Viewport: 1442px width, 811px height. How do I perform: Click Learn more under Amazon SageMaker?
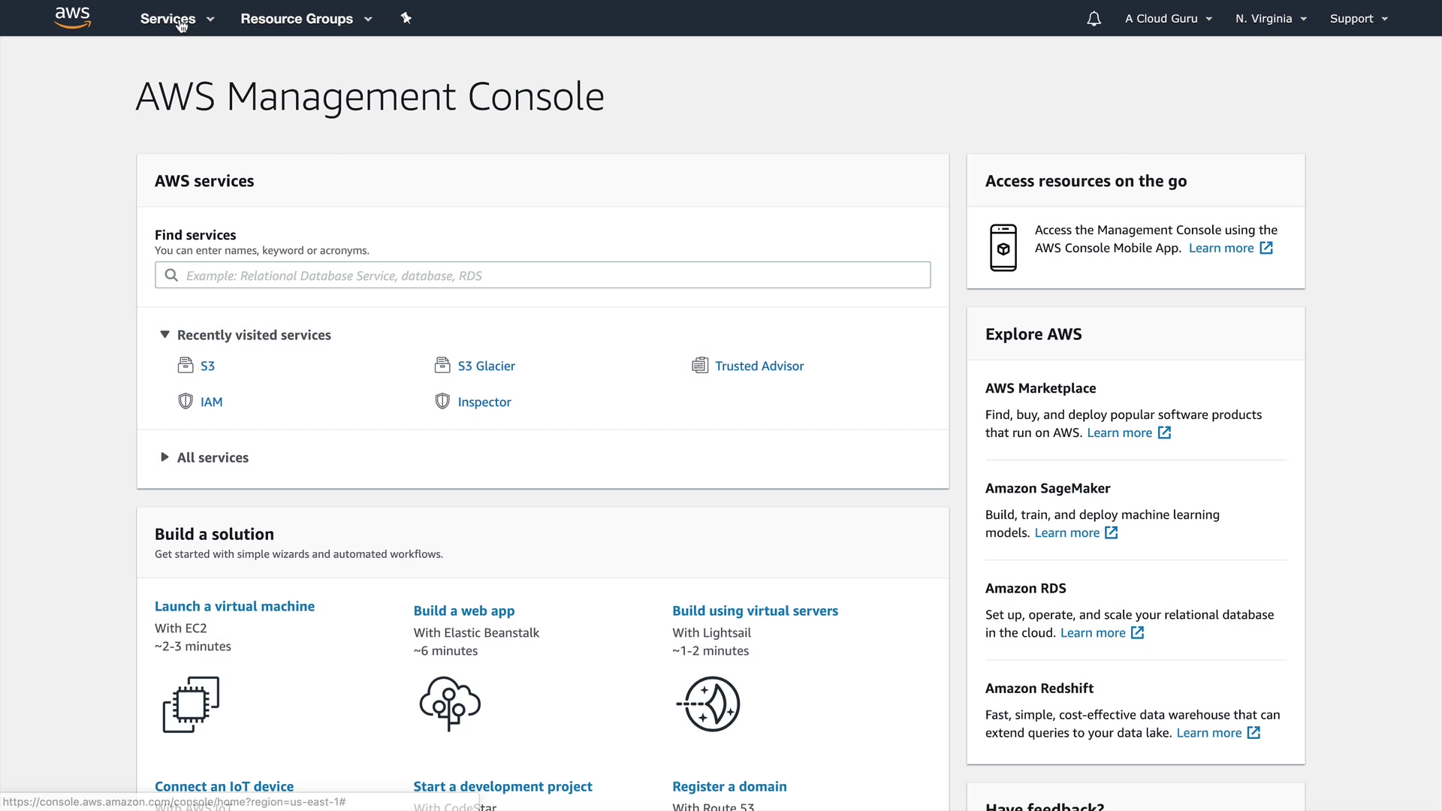tap(1066, 532)
